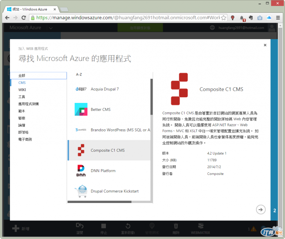Select DNN Platform app name
This screenshot has width=285, height=239.
[x=103, y=171]
